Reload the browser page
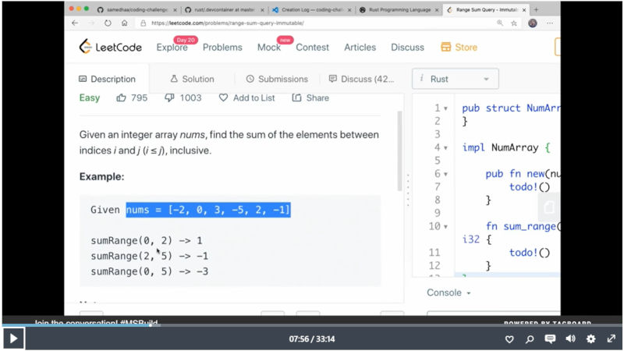 [108, 23]
